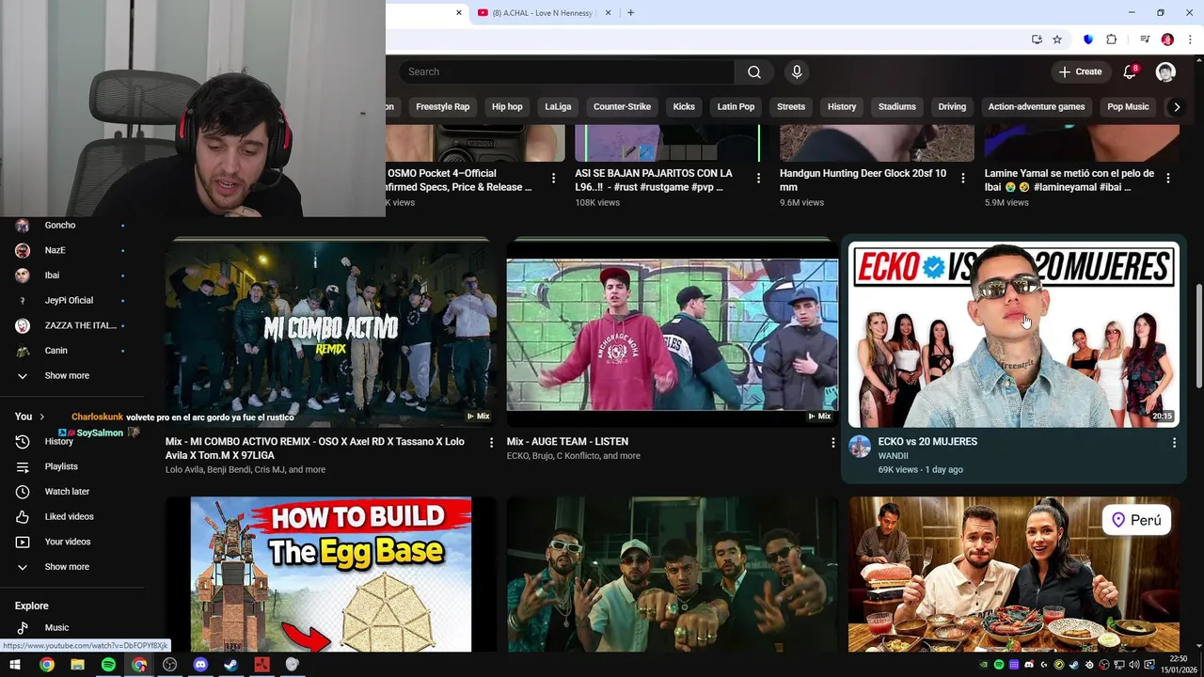Select the LaLiga filter chip
The width and height of the screenshot is (1204, 677).
558,106
